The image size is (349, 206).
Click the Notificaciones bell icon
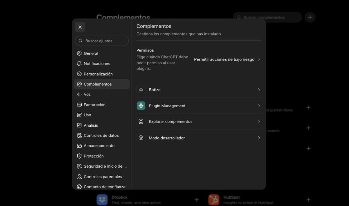pyautogui.click(x=79, y=64)
